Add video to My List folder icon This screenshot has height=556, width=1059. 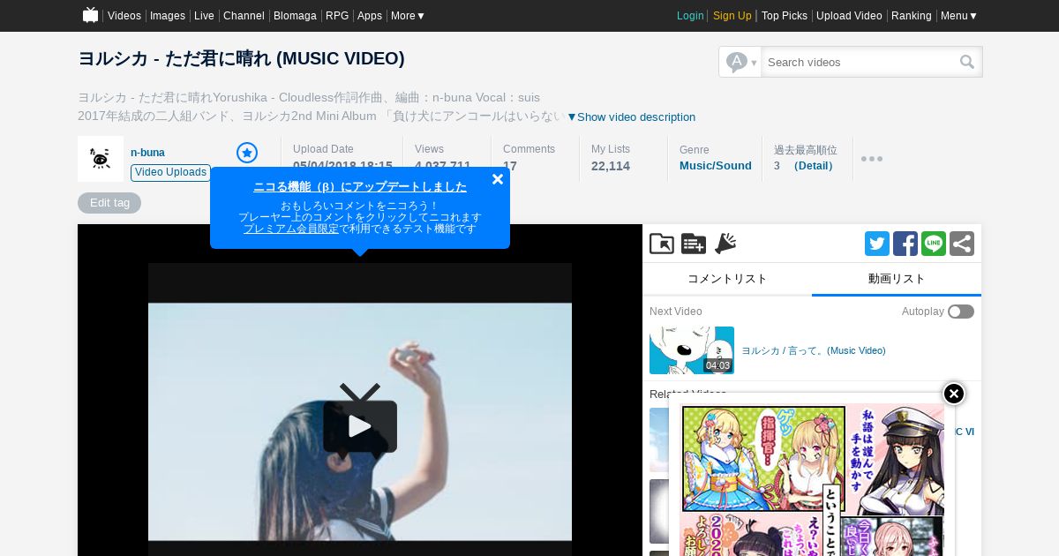point(662,244)
